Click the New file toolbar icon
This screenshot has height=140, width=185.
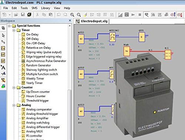pyautogui.click(x=4, y=15)
